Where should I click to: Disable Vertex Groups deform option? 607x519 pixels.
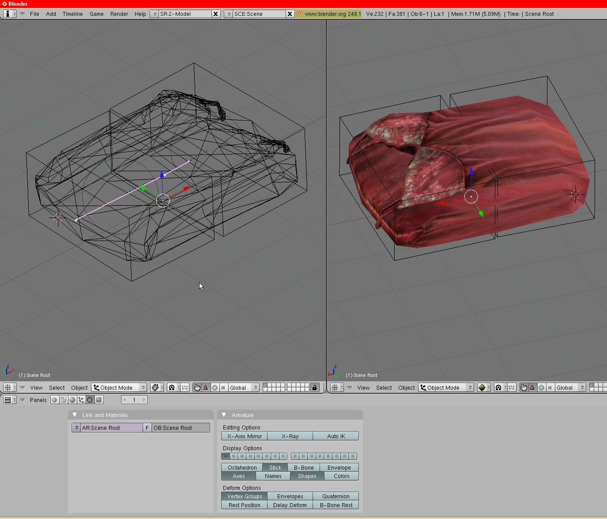coord(244,496)
